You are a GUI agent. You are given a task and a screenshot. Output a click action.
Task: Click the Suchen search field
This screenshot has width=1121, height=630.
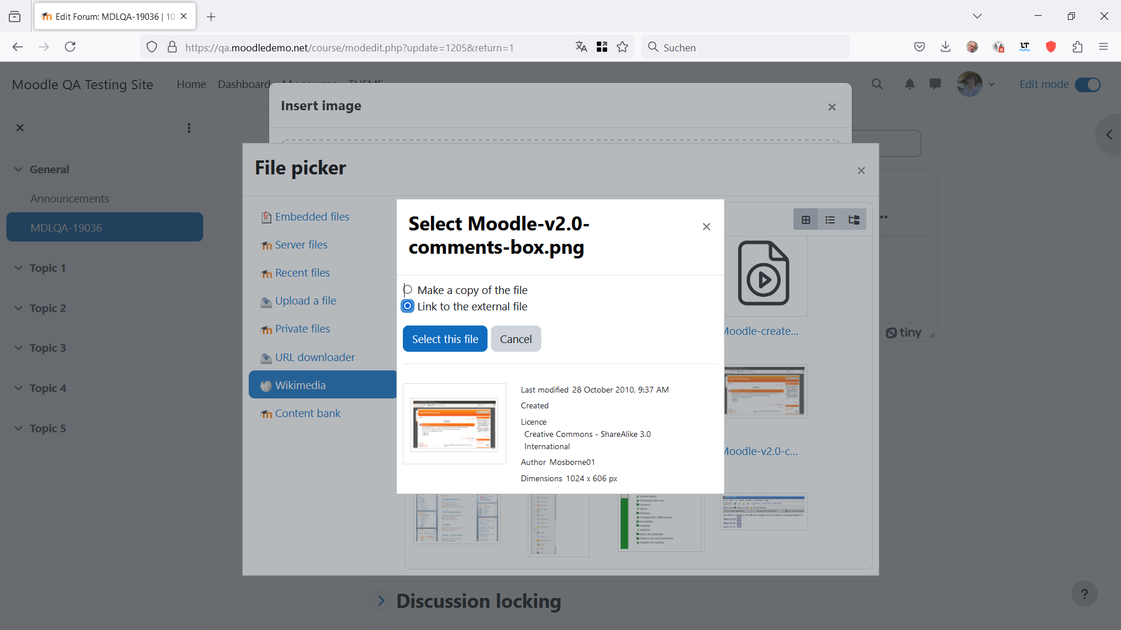click(745, 47)
